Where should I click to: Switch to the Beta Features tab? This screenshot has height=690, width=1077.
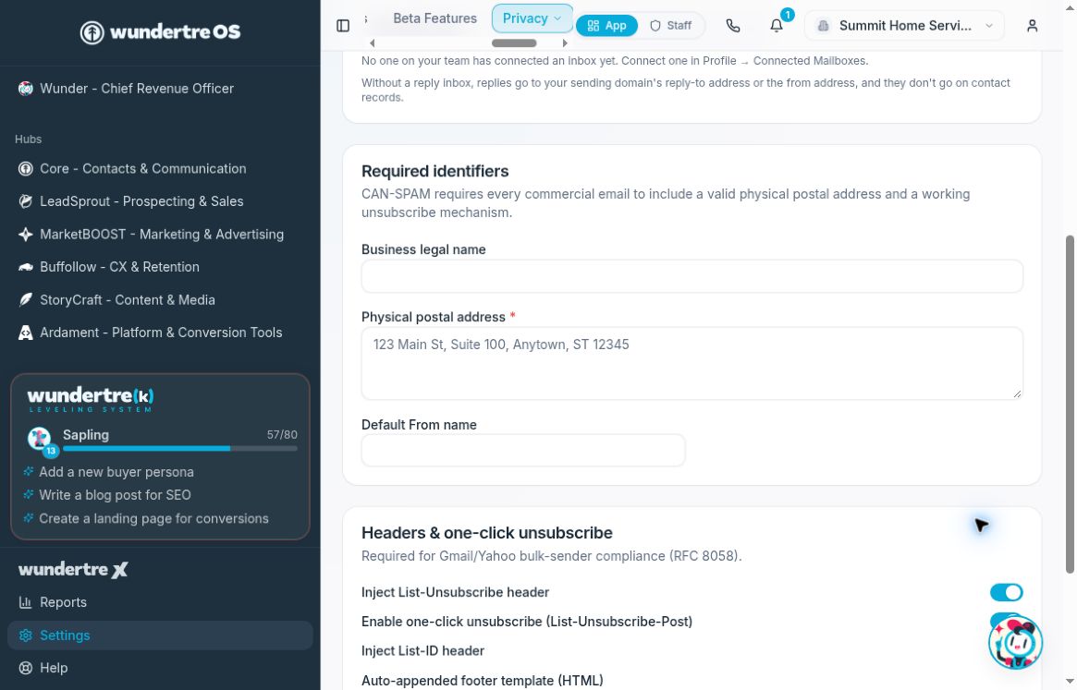pyautogui.click(x=434, y=18)
